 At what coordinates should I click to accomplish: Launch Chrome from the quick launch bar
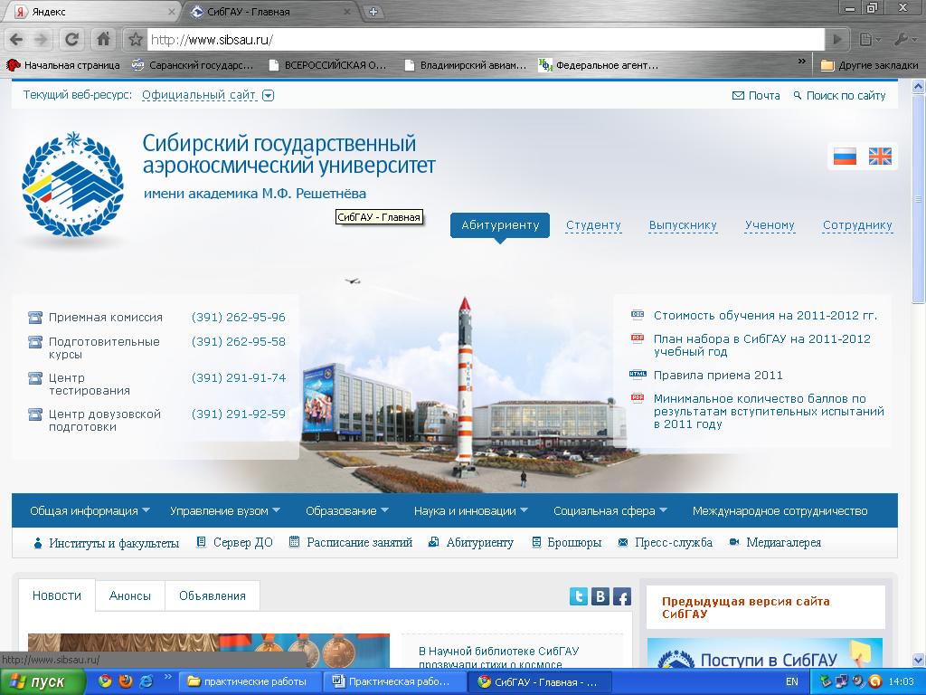(x=105, y=681)
